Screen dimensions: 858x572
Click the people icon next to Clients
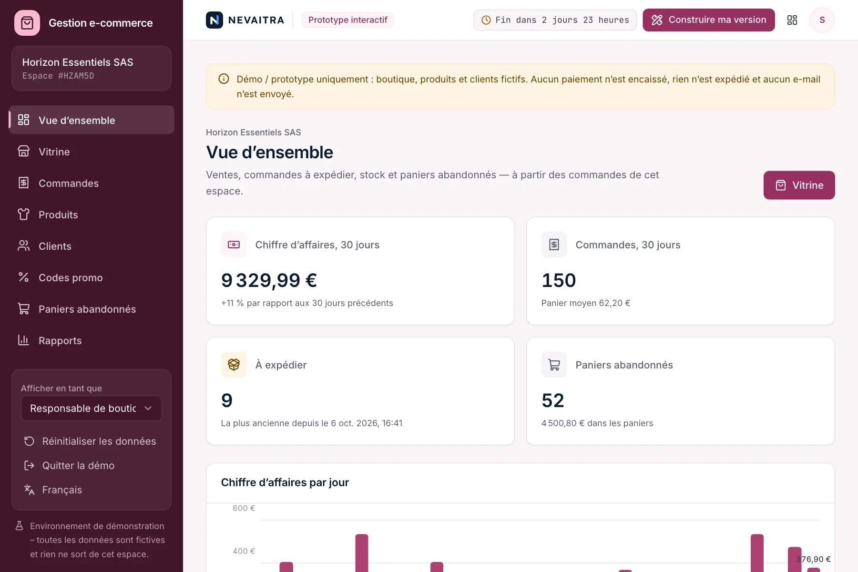[x=23, y=246]
